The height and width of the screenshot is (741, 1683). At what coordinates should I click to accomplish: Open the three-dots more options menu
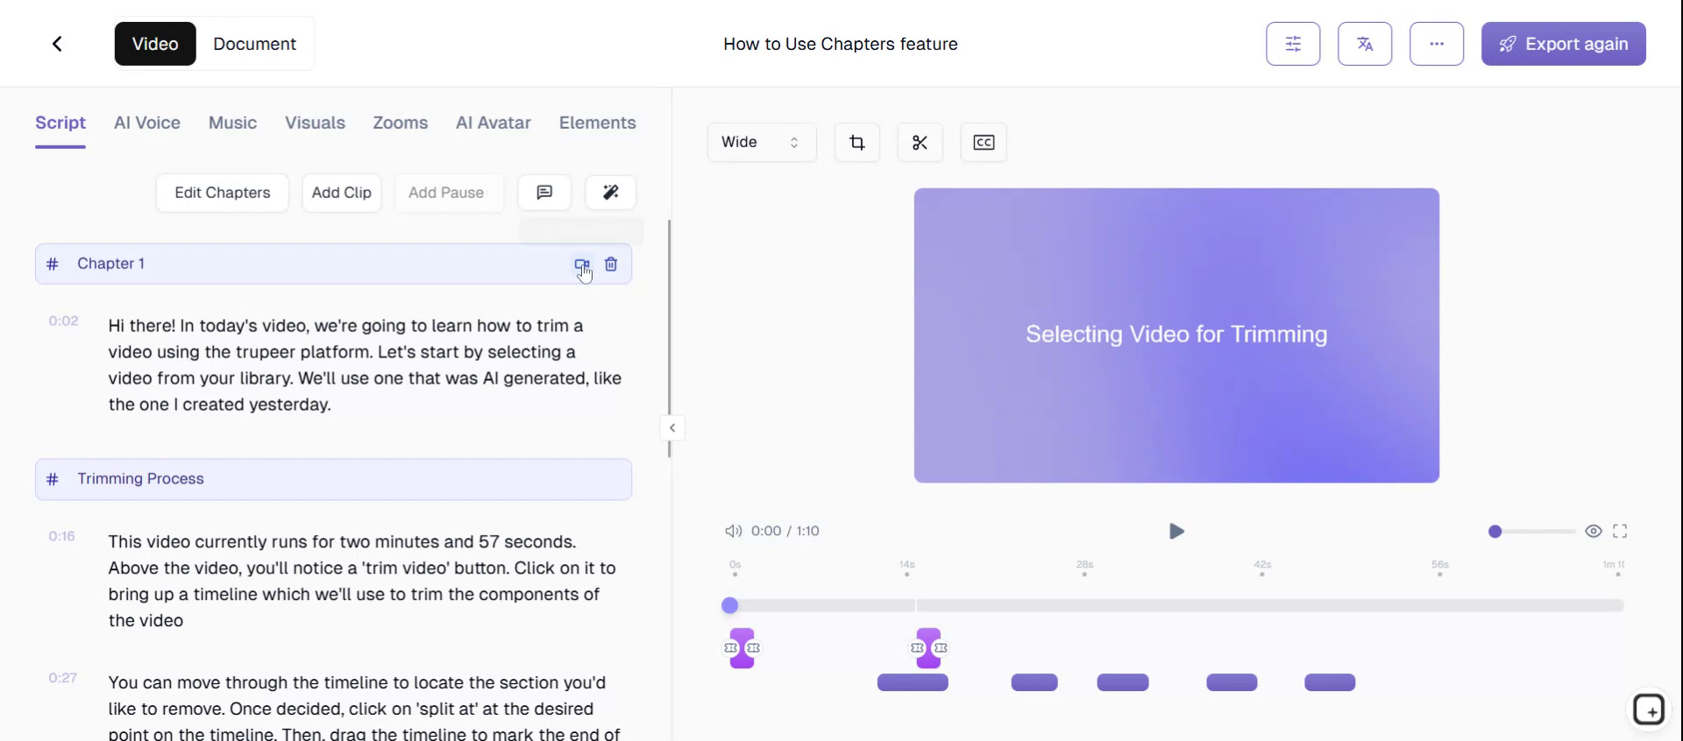click(x=1437, y=44)
